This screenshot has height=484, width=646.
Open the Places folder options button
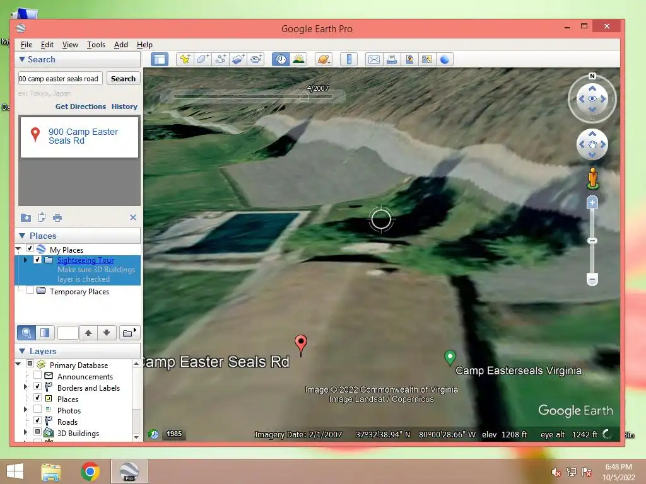[129, 333]
